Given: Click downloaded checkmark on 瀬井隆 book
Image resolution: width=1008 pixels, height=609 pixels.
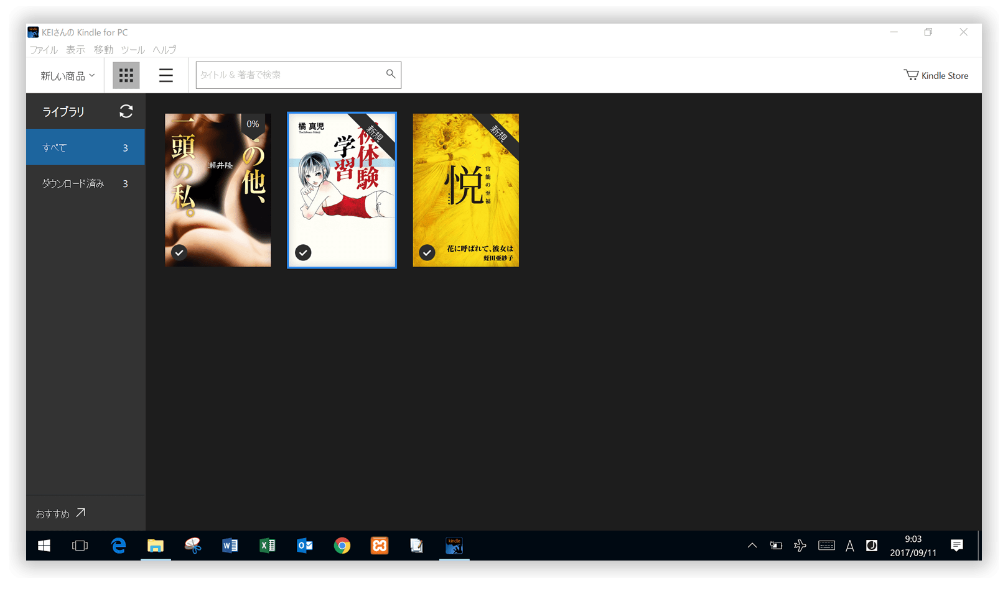Looking at the screenshot, I should 179,252.
